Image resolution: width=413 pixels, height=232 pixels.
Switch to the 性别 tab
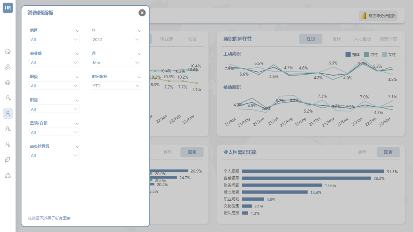coord(311,39)
